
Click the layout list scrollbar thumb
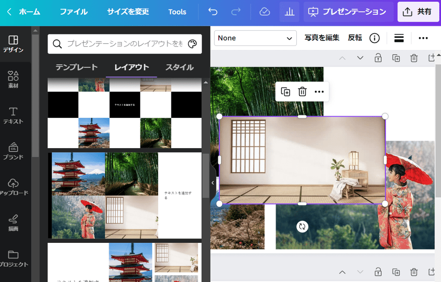(x=205, y=176)
